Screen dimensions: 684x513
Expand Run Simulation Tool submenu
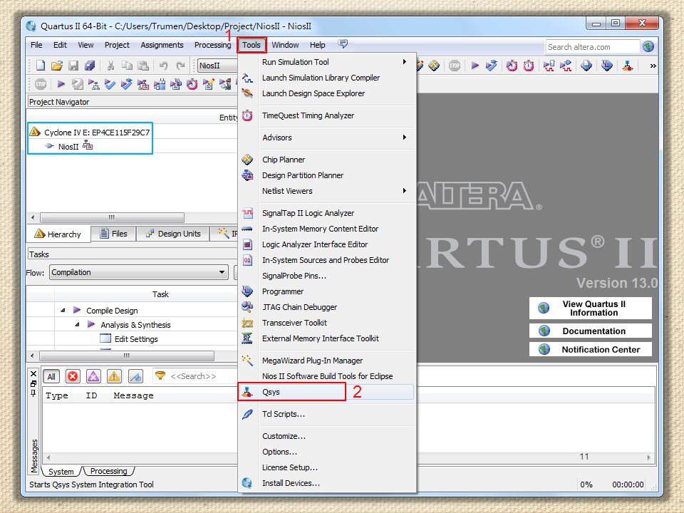pos(405,62)
